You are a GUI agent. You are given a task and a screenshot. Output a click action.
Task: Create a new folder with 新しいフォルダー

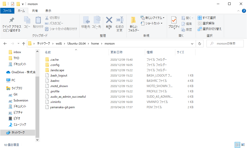[133, 24]
